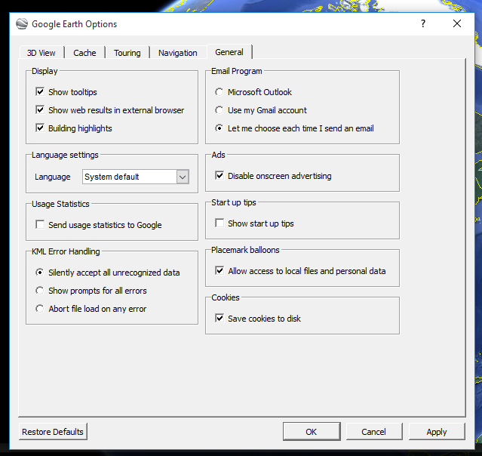The height and width of the screenshot is (456, 482).
Task: Click the Google Earth icon in title bar
Action: coord(22,23)
